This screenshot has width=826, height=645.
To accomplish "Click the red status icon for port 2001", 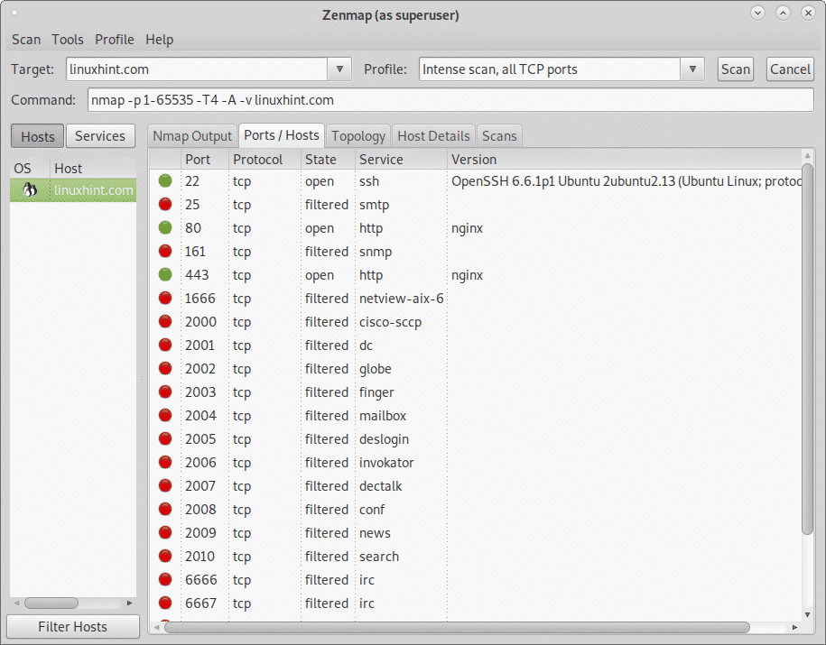I will [x=165, y=345].
